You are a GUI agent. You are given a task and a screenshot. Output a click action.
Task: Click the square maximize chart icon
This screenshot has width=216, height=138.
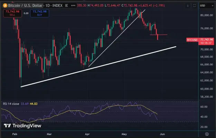click(194, 6)
